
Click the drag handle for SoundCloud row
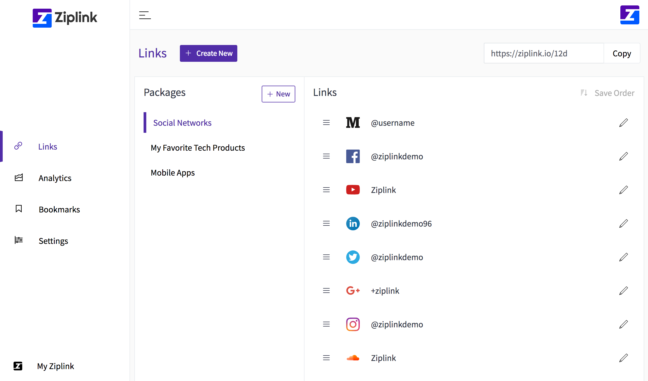click(326, 358)
